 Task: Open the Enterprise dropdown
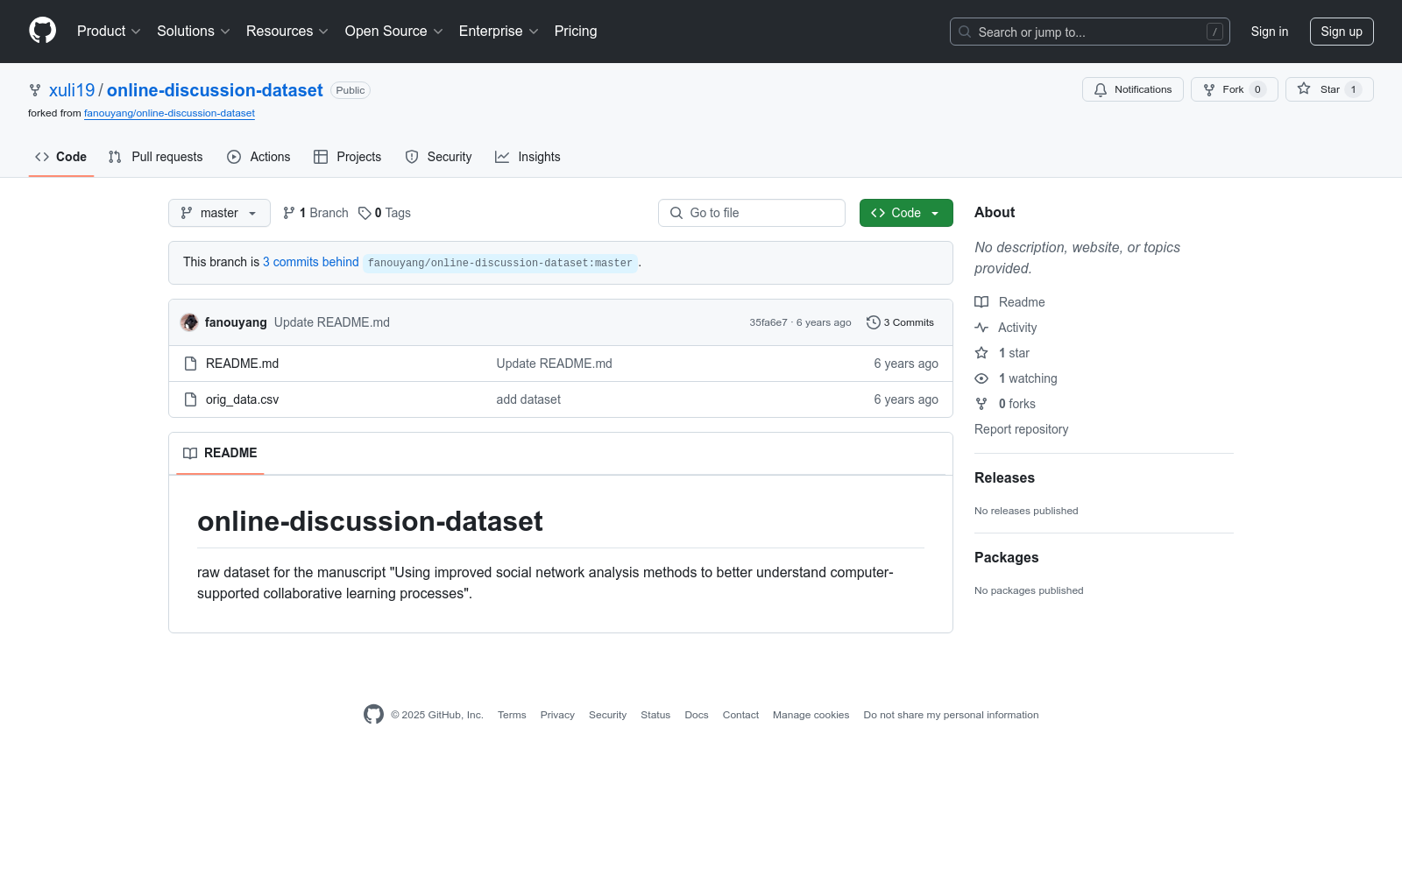point(499,32)
